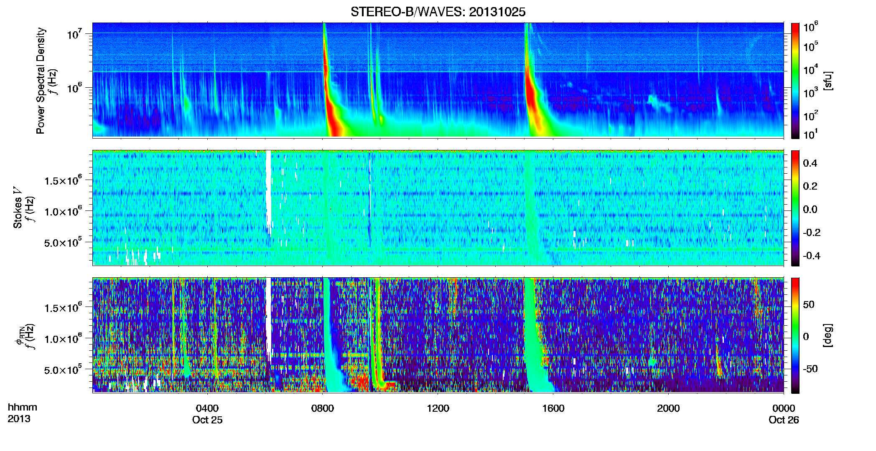Viewport: 876px width, 451px height.
Task: Click the -0.4 label on the Stokes V colorbar
Action: pos(812,256)
